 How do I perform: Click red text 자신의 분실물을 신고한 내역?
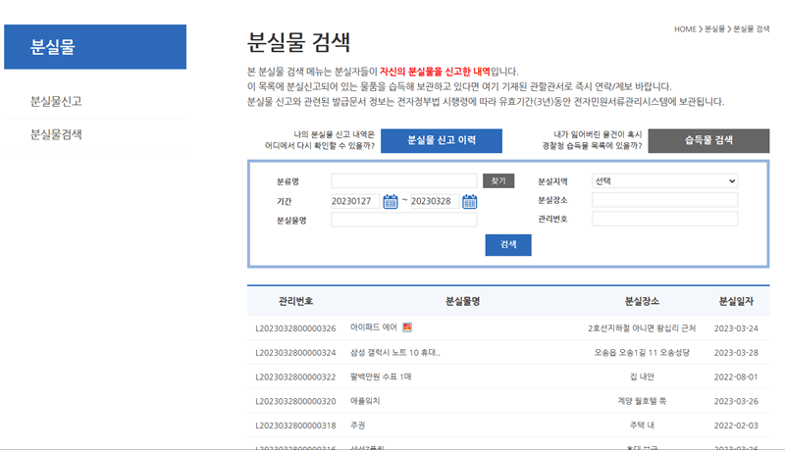pos(435,72)
